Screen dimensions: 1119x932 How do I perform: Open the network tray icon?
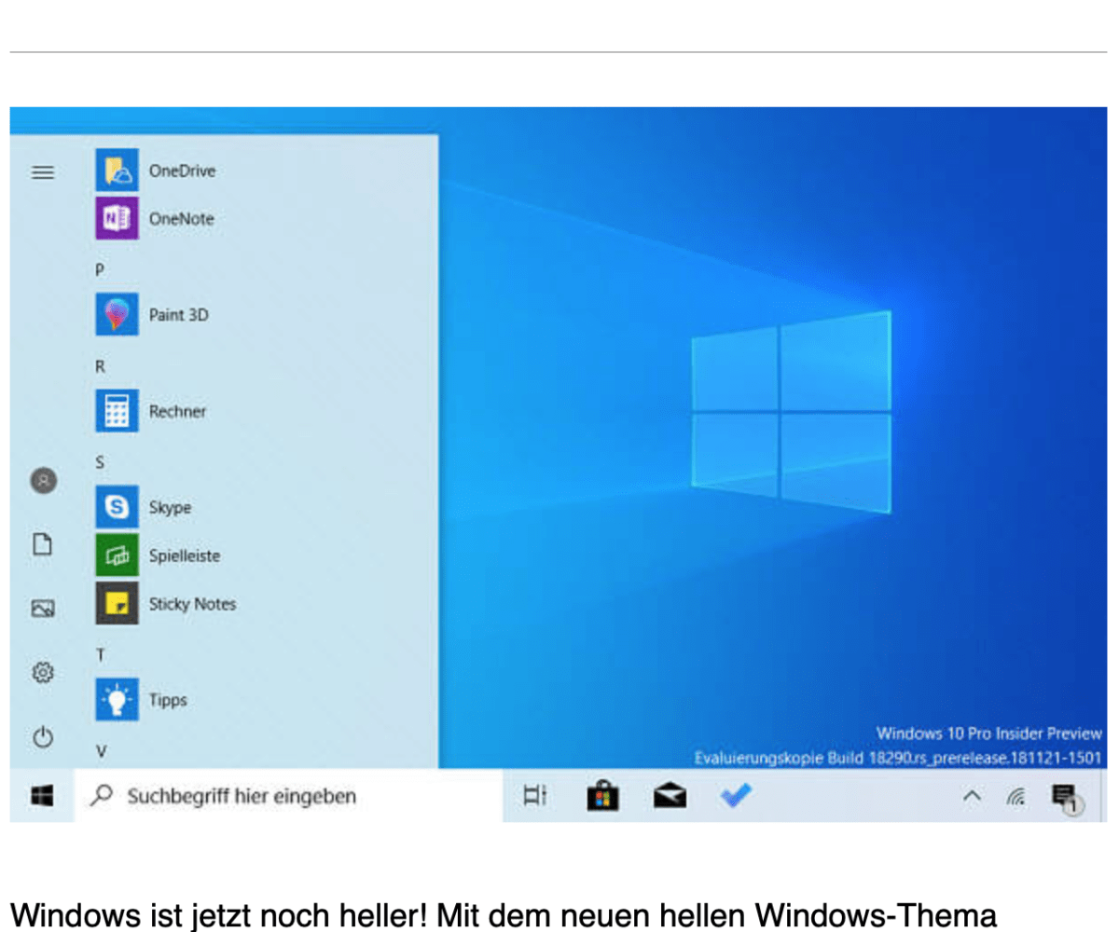coord(1016,796)
